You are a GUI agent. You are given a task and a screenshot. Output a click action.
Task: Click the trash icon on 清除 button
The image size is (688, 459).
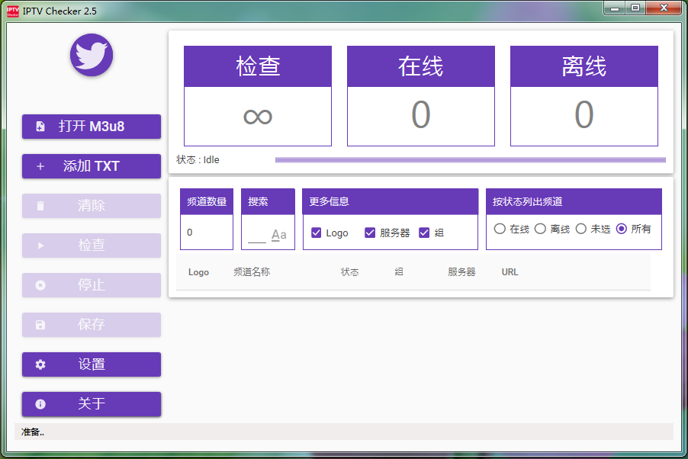[40, 206]
